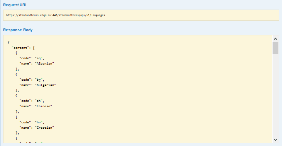Click the scroll down arrow in Response Body

[x=275, y=139]
